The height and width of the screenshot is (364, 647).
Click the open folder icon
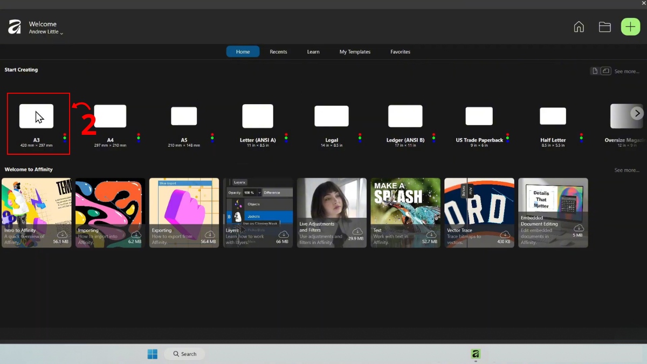605,27
